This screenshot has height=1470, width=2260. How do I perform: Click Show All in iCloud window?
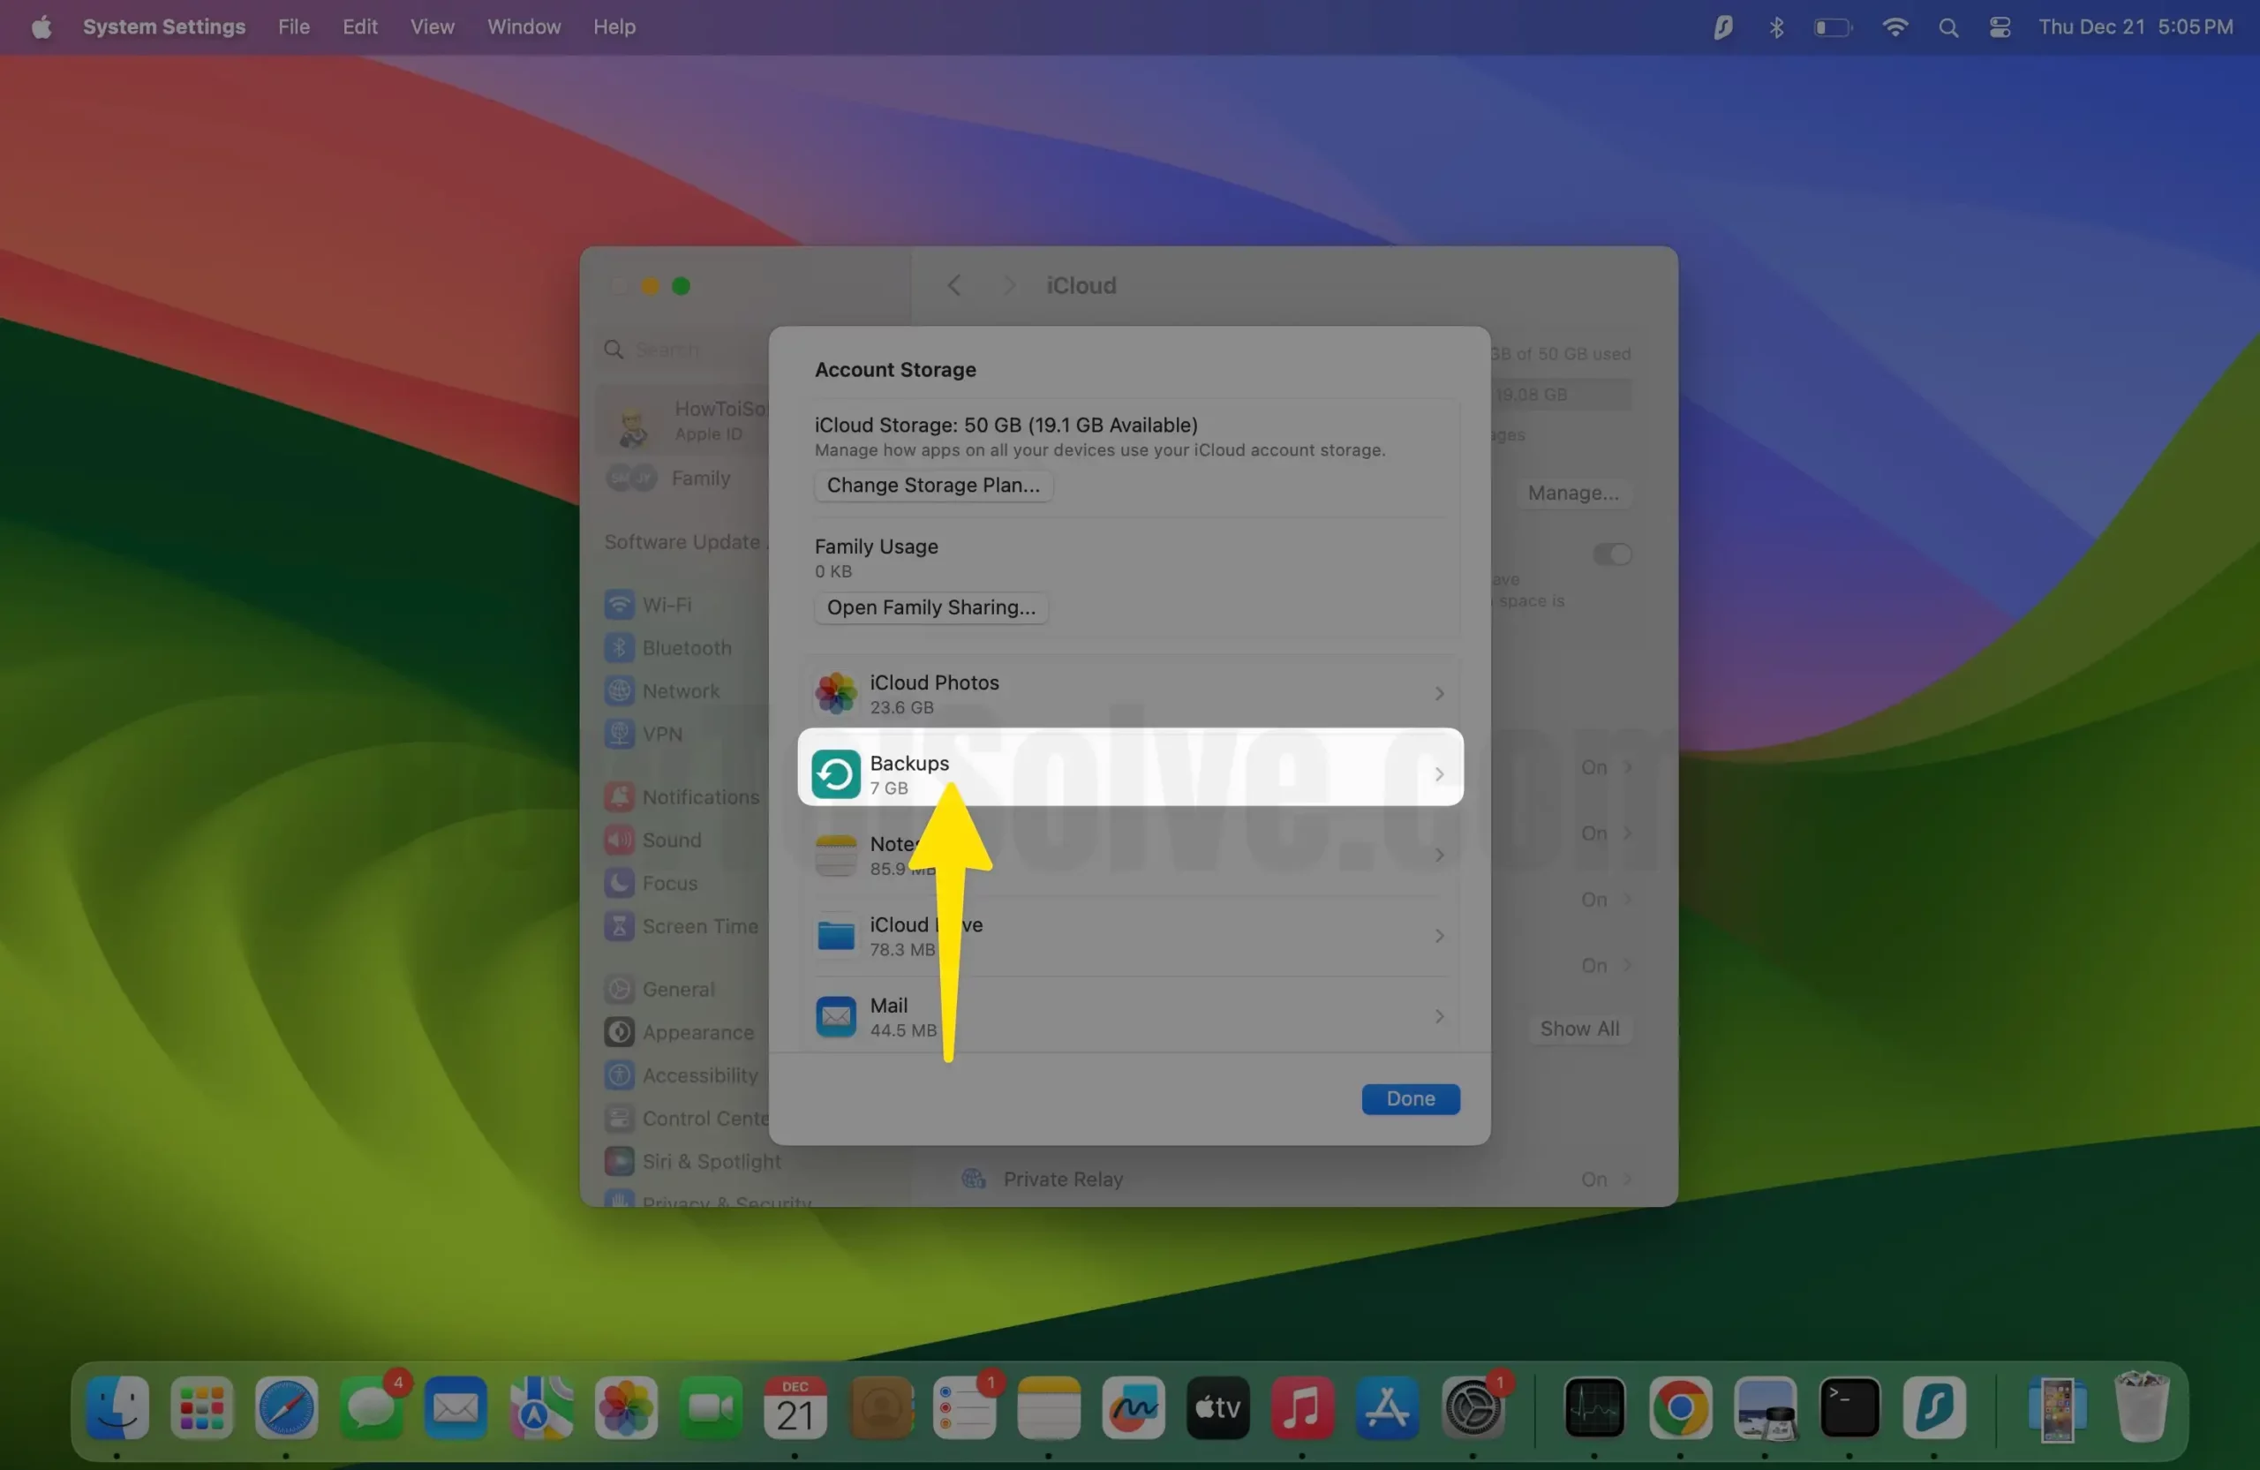[x=1579, y=1029]
